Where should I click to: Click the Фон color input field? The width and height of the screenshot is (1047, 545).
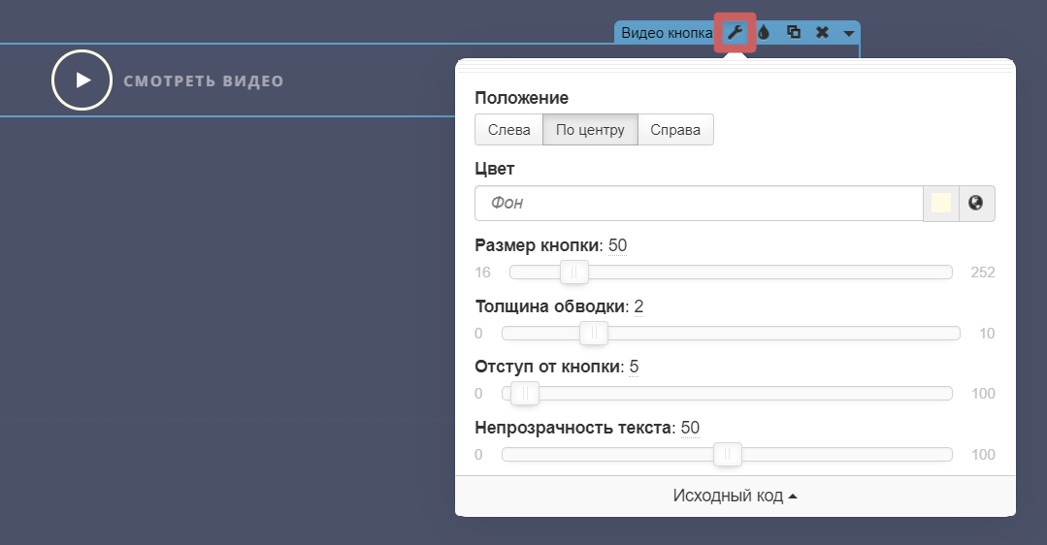click(698, 204)
